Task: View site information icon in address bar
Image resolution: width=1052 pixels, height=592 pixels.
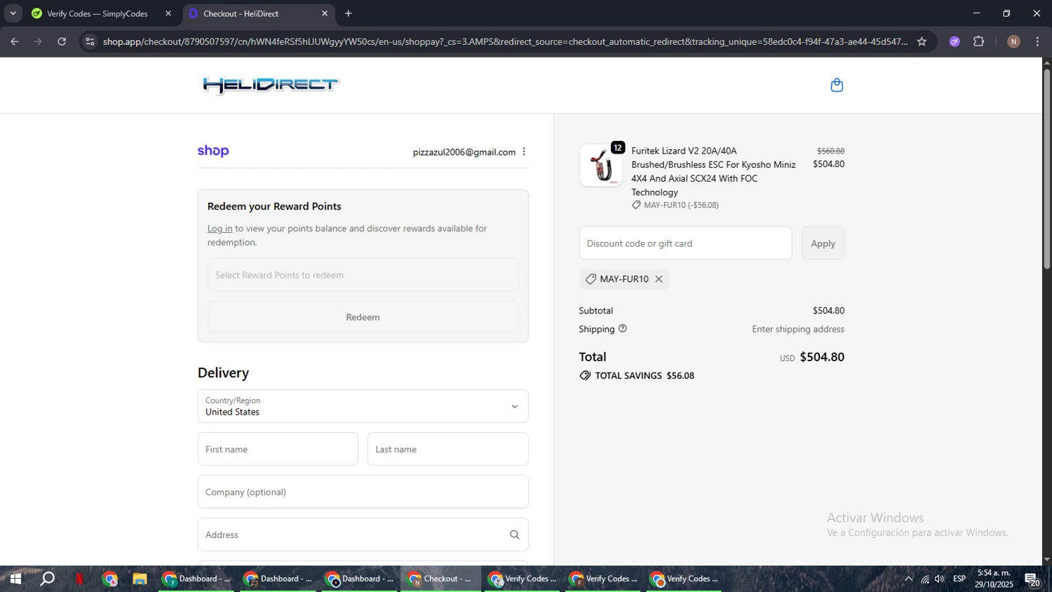Action: [89, 41]
